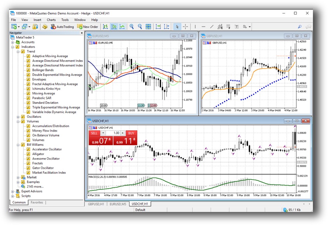Select the Fibonacci retracement tool

click(228, 27)
